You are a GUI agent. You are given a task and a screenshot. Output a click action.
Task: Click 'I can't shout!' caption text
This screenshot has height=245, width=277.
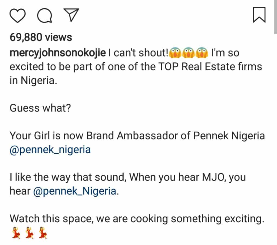[x=138, y=53]
